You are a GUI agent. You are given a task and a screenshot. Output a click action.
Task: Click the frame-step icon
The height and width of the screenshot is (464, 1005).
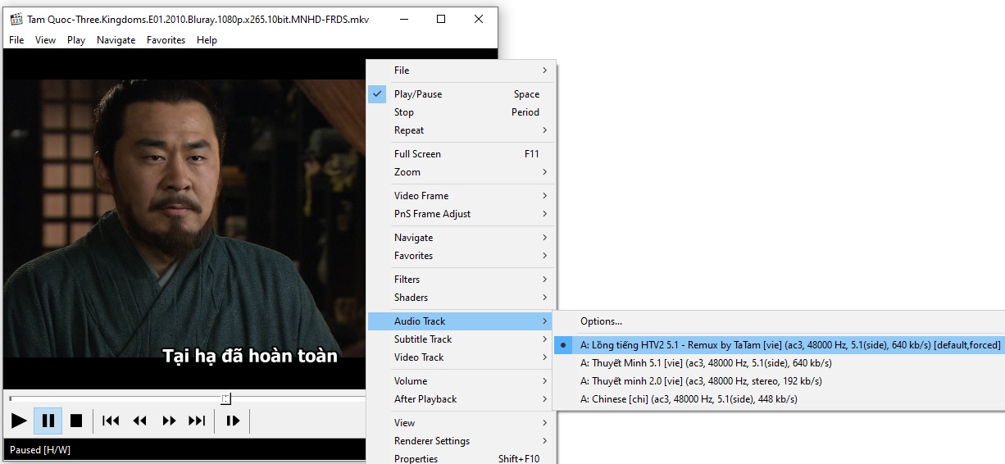tap(234, 421)
